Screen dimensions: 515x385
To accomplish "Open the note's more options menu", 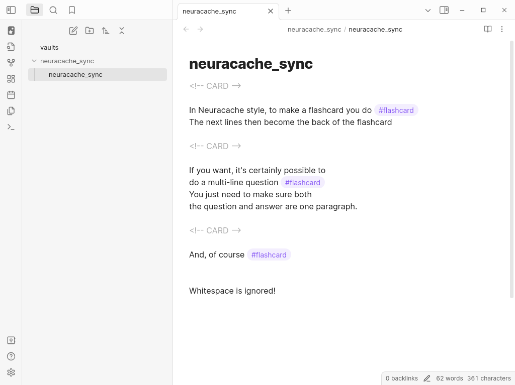I will (x=501, y=29).
